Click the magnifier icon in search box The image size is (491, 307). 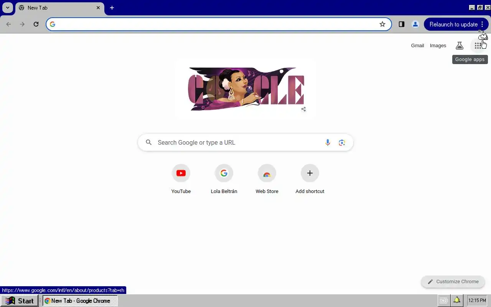149,142
